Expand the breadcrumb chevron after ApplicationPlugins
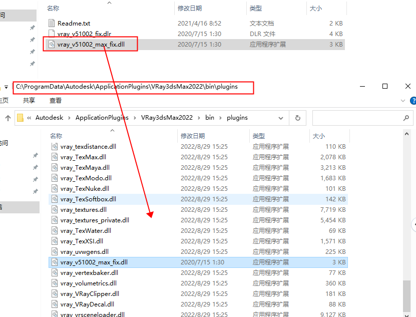 [135, 118]
